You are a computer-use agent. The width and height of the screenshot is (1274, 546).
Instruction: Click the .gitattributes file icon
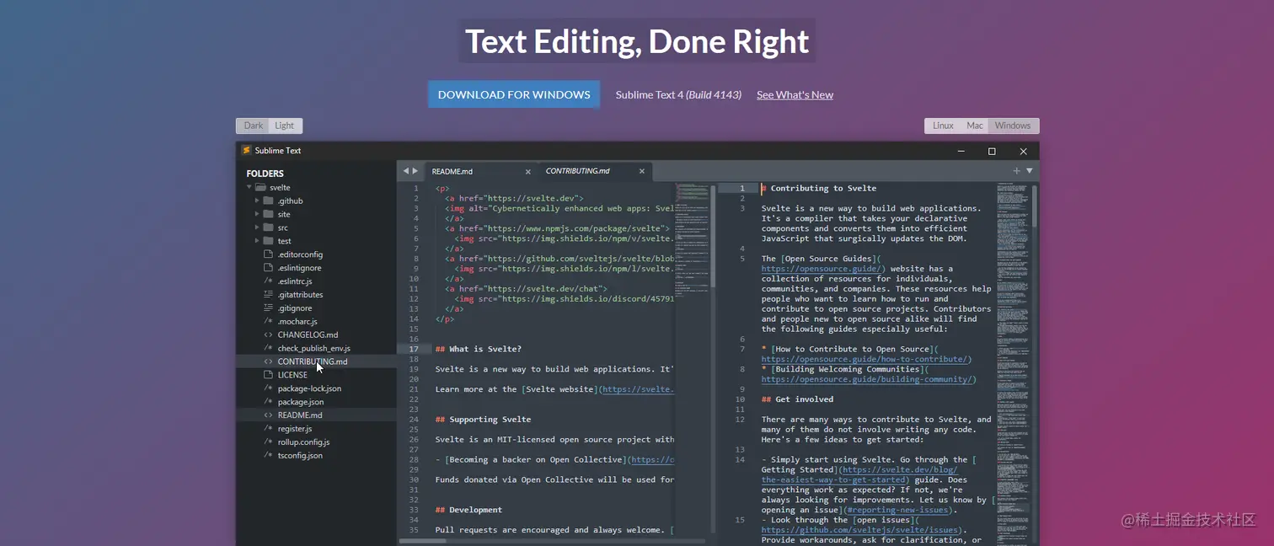click(268, 295)
